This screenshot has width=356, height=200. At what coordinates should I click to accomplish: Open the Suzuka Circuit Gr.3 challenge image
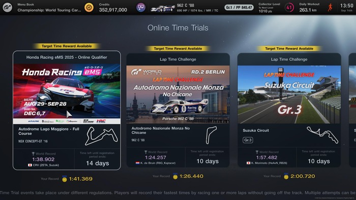[x=289, y=94]
